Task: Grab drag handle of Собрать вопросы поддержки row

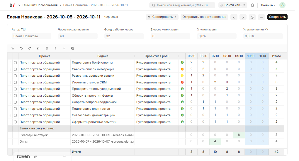Action: click(x=10, y=102)
